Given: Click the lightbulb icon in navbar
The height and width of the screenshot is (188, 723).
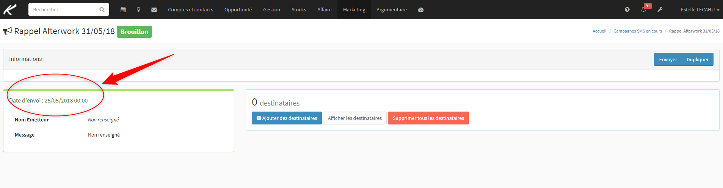Looking at the screenshot, I should (x=139, y=9).
